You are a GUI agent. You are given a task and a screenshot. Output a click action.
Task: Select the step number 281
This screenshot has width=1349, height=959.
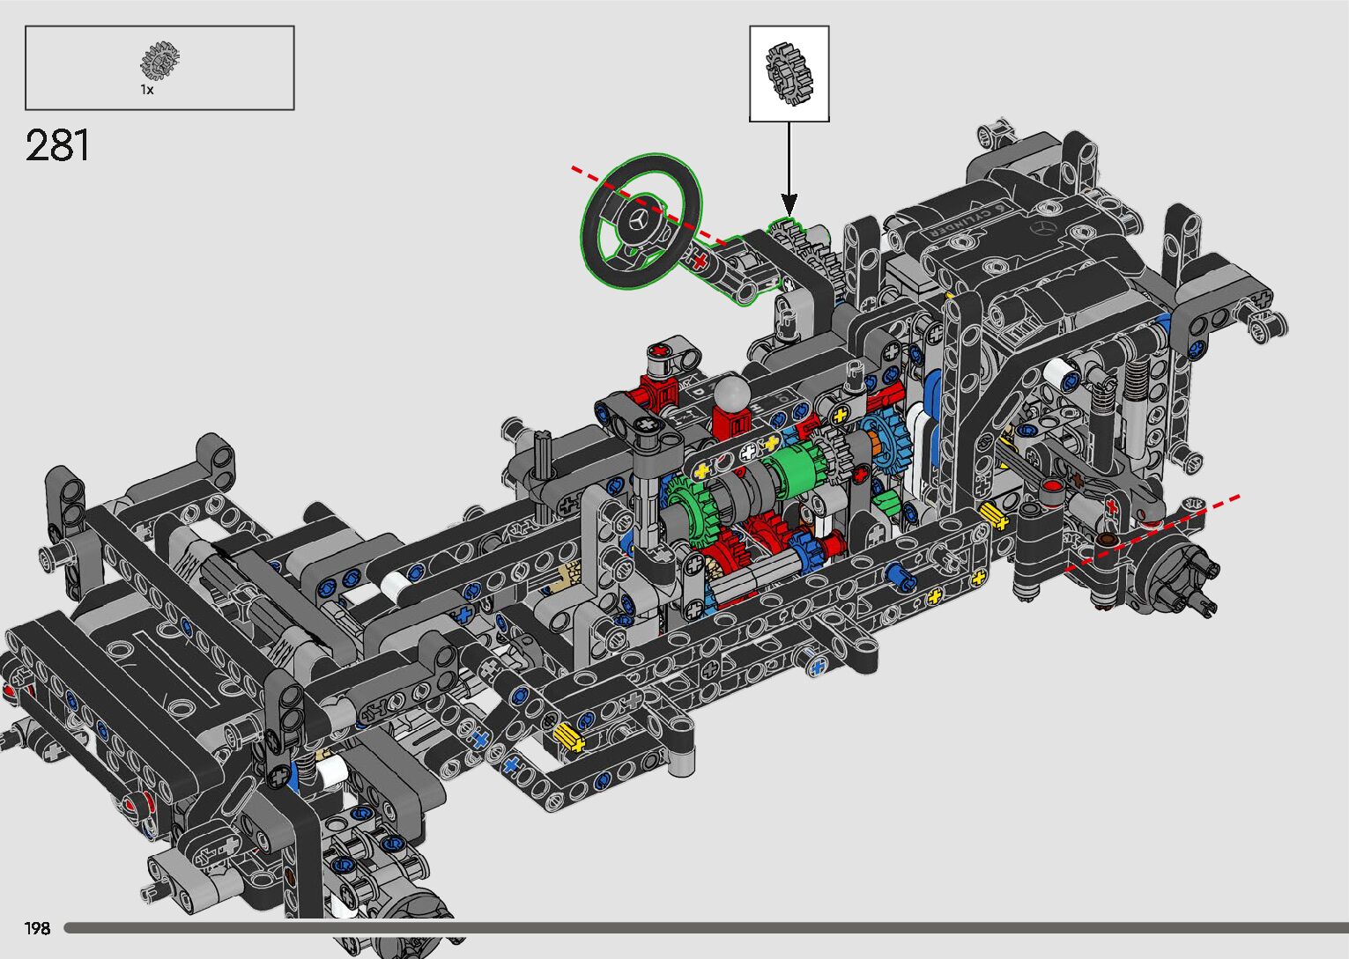tap(57, 146)
